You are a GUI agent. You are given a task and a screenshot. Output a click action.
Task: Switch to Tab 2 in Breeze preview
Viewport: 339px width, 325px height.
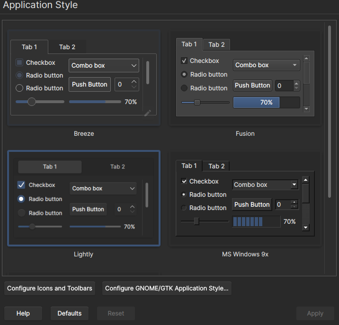[x=67, y=47]
